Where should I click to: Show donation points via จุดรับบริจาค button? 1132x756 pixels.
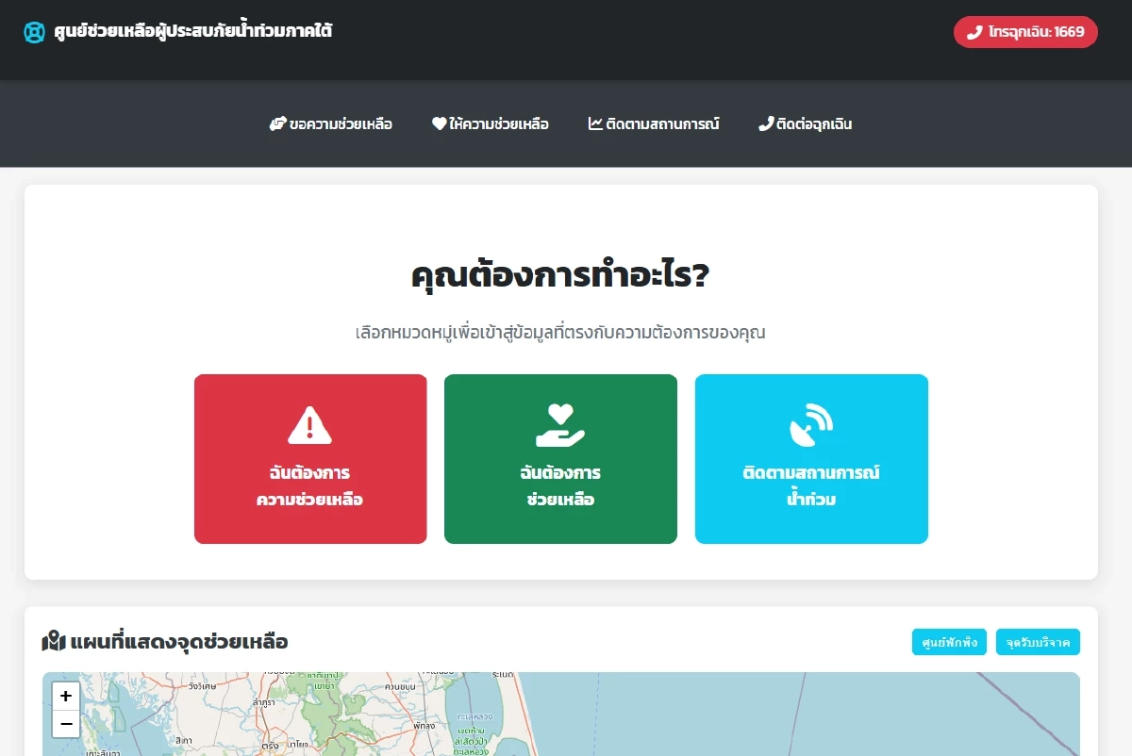click(1038, 641)
